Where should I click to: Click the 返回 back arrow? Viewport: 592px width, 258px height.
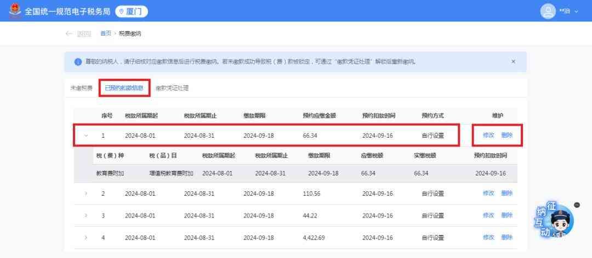point(69,34)
